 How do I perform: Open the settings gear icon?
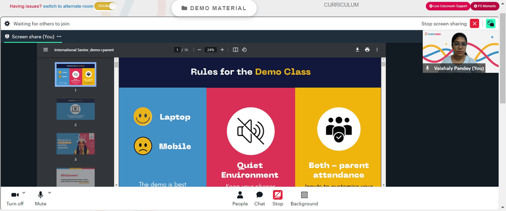7,24
